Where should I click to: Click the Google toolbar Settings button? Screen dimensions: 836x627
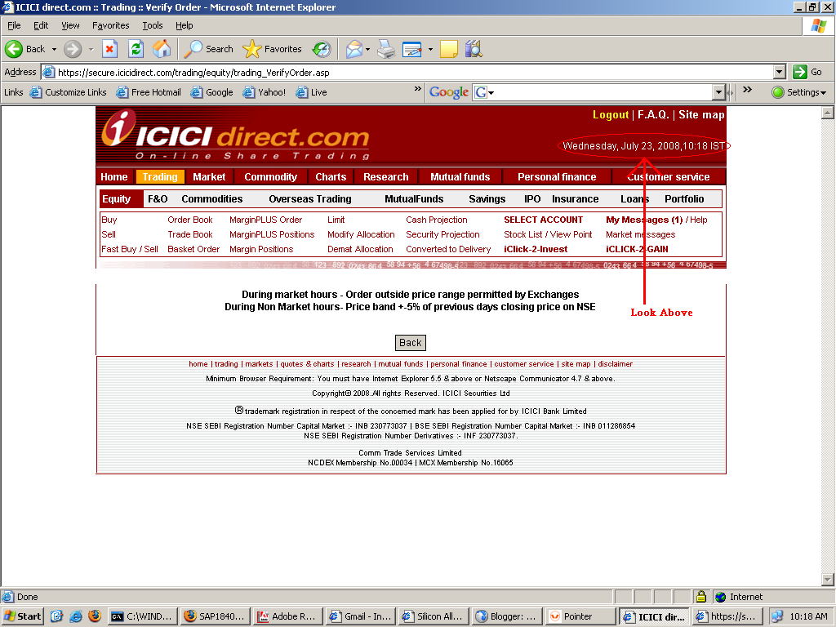coord(798,92)
